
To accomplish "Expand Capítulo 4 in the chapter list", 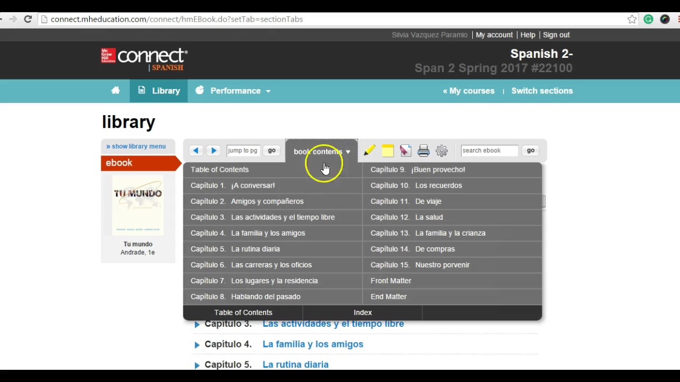I will pos(197,345).
